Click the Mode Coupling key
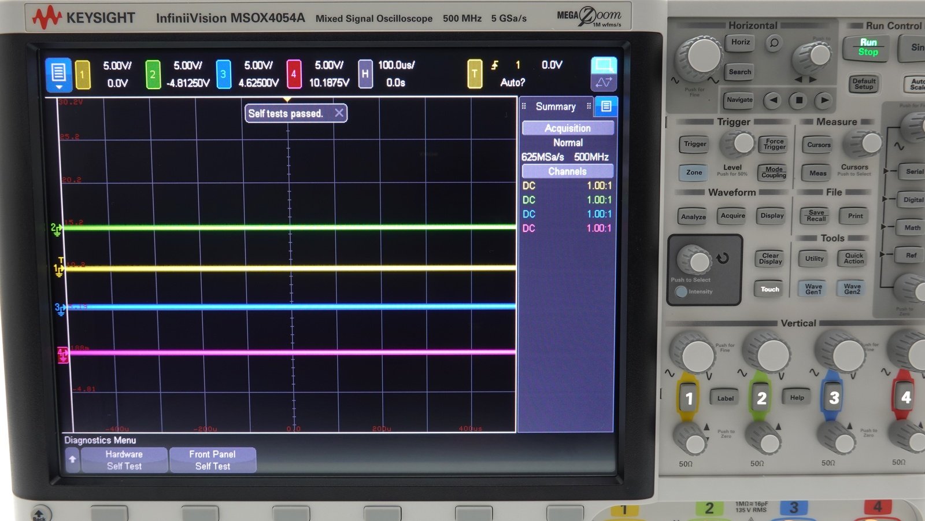The image size is (925, 521). tap(774, 172)
